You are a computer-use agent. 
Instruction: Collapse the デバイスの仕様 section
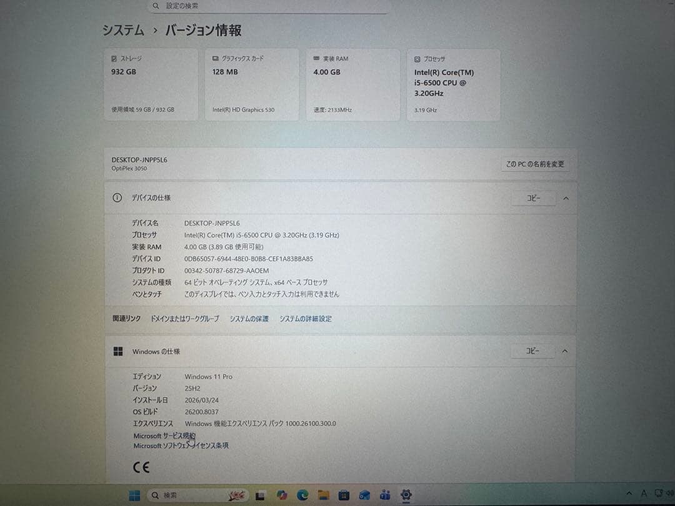[566, 199]
